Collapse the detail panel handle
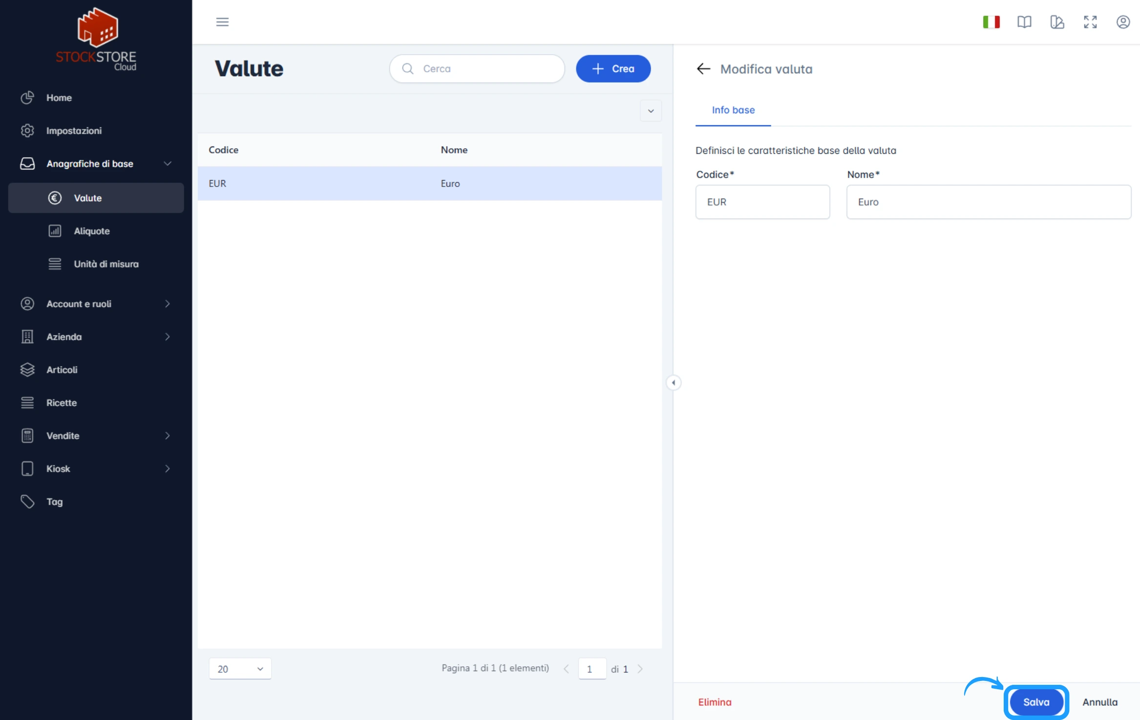Image resolution: width=1140 pixels, height=720 pixels. pos(674,383)
